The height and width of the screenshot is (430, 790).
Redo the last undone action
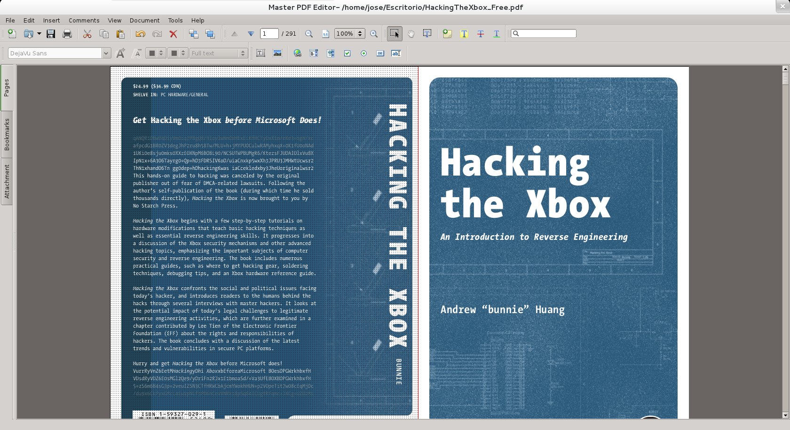tap(157, 34)
